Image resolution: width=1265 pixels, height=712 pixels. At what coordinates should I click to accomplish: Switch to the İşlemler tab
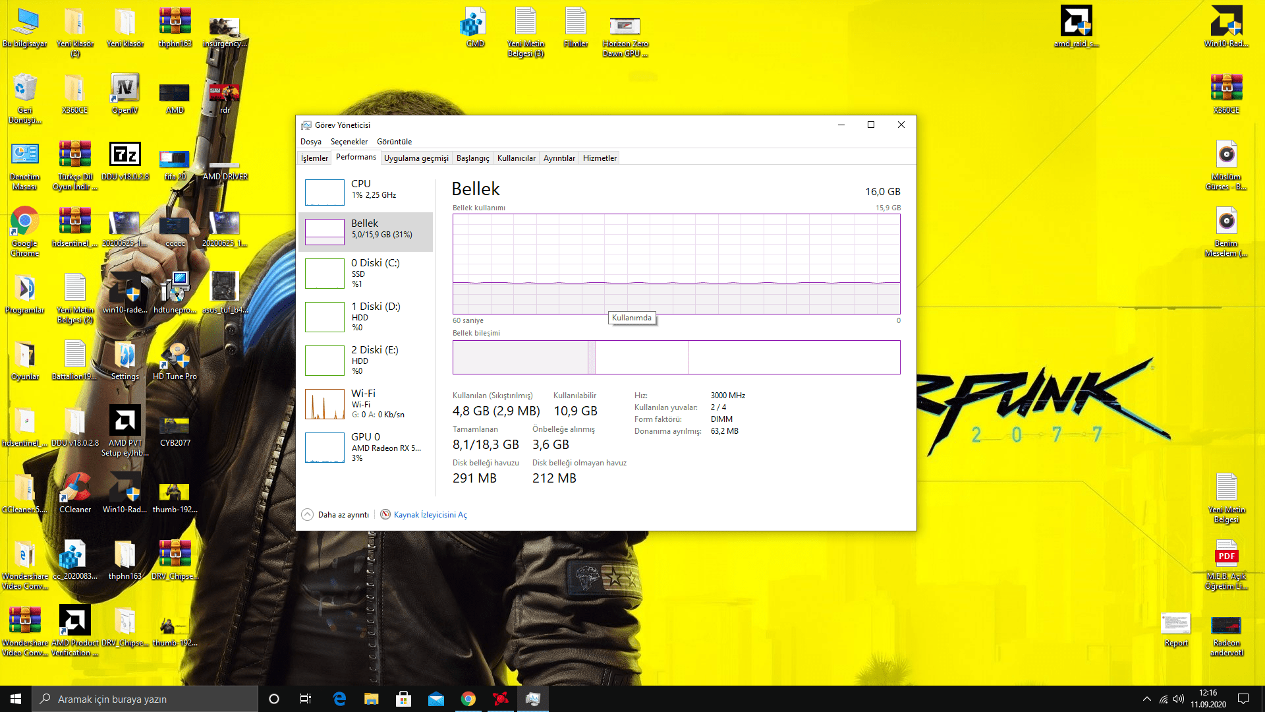coord(314,158)
